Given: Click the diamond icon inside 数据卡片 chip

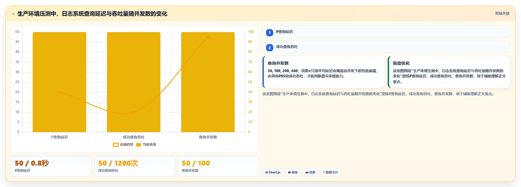Looking at the screenshot, I should pyautogui.click(x=324, y=172).
